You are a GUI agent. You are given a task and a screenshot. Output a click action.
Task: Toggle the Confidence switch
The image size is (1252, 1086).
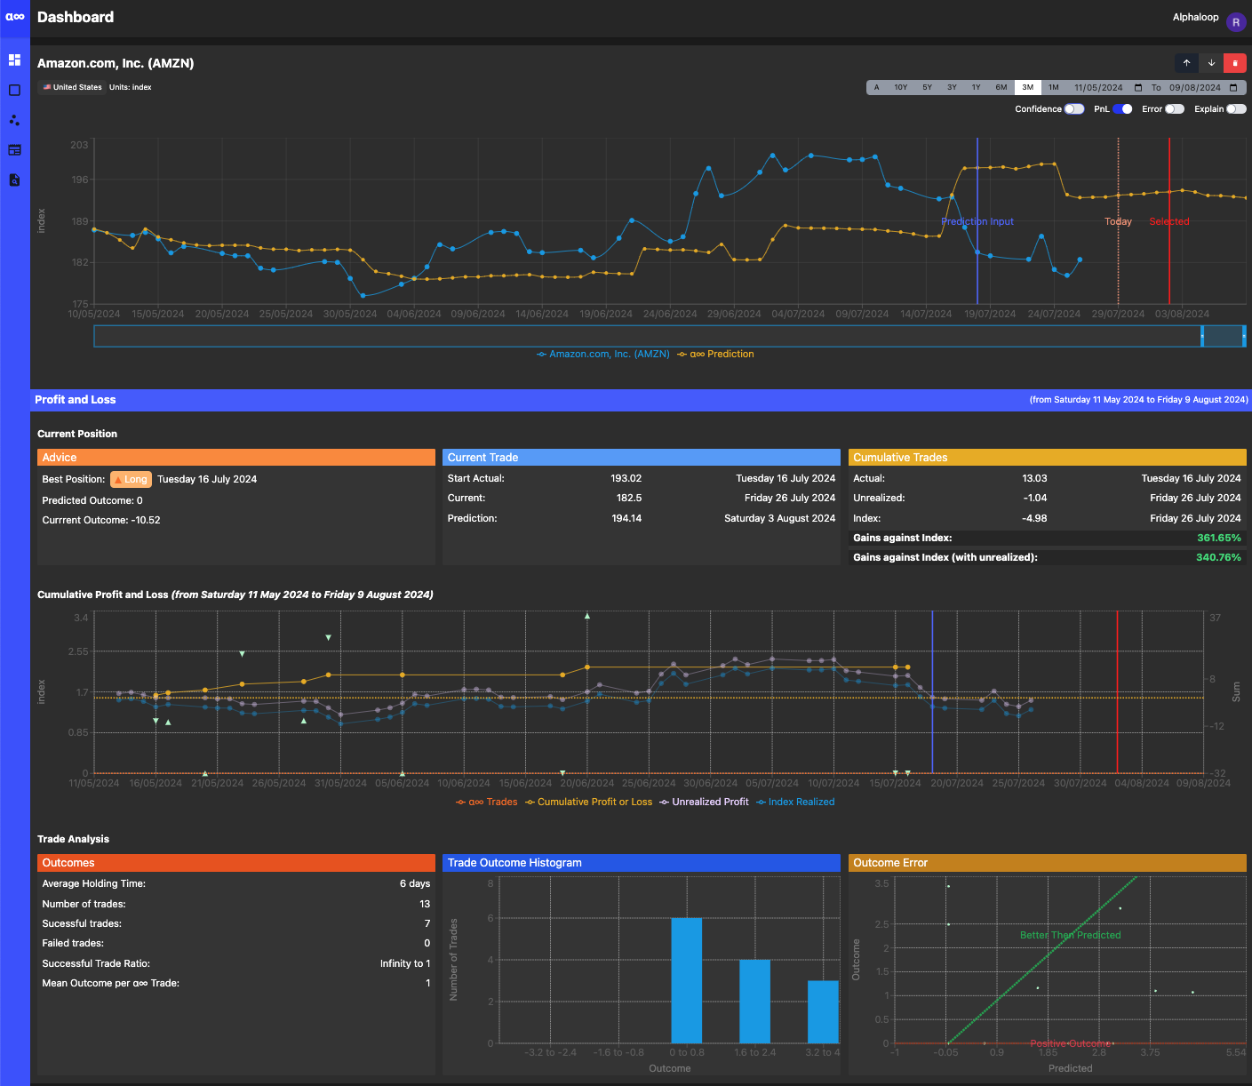coord(1074,109)
